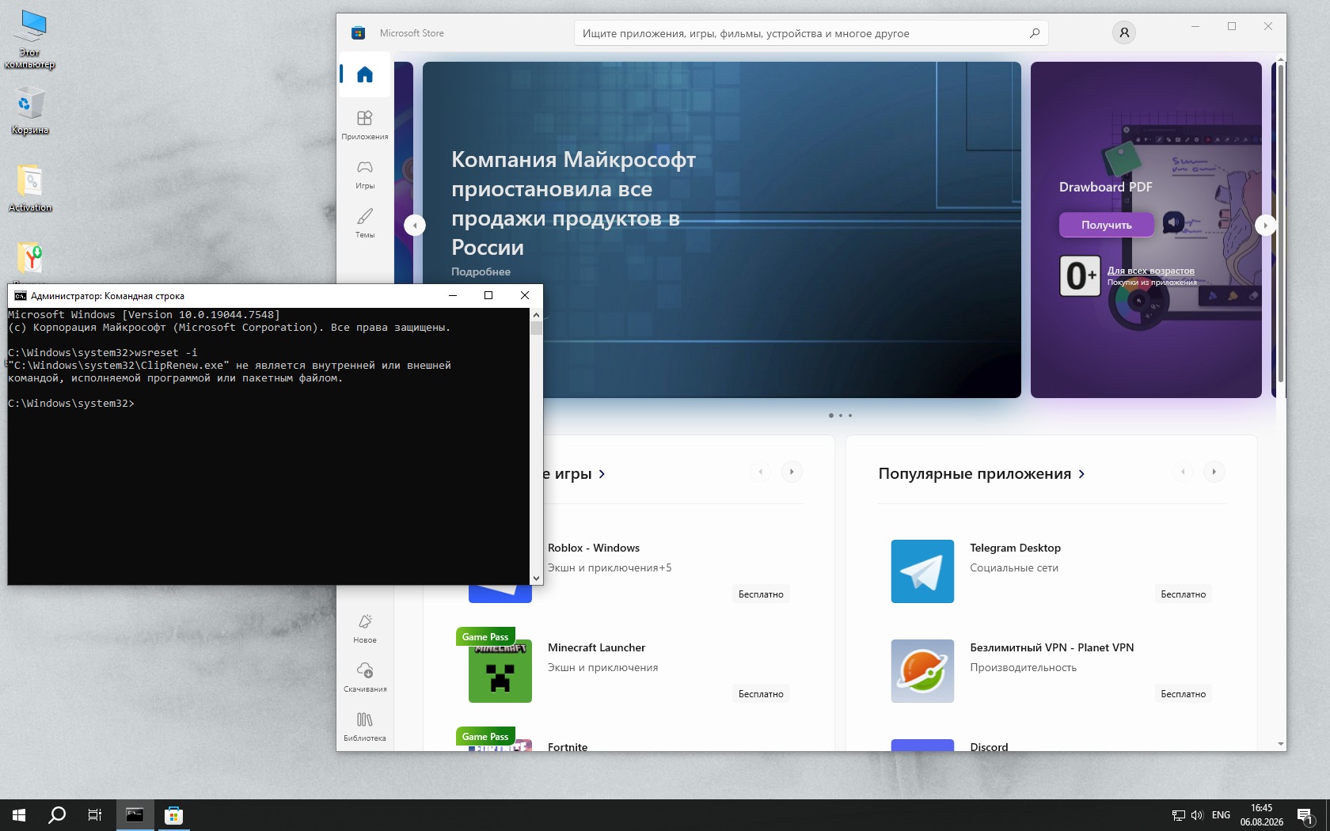Image resolution: width=1330 pixels, height=831 pixels.
Task: Click the ENG language indicator
Action: [1221, 815]
